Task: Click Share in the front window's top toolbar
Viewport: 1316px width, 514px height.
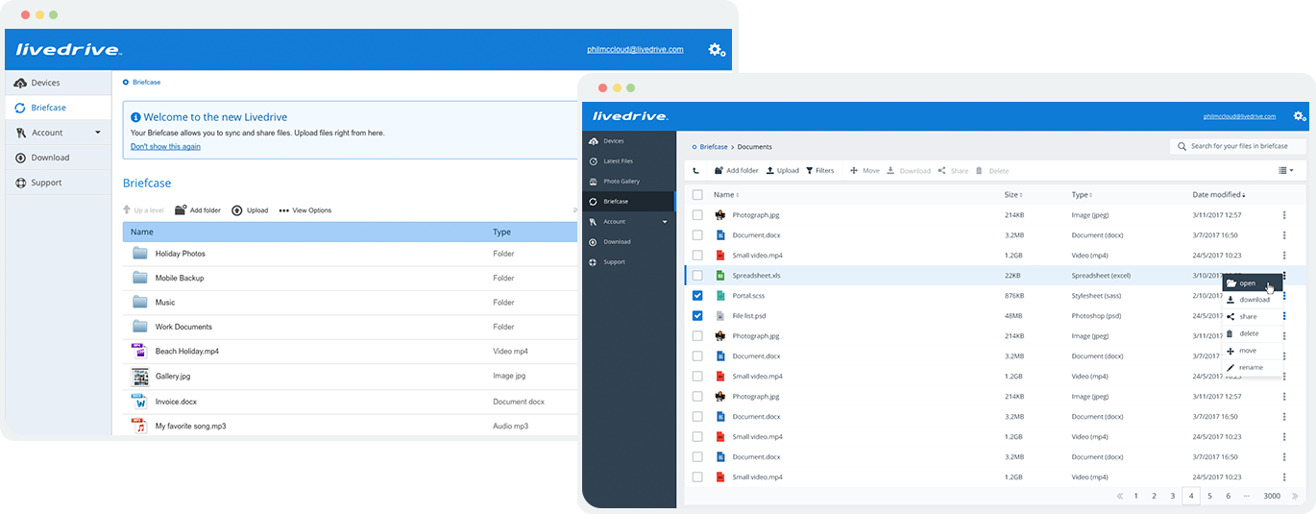Action: coord(953,171)
